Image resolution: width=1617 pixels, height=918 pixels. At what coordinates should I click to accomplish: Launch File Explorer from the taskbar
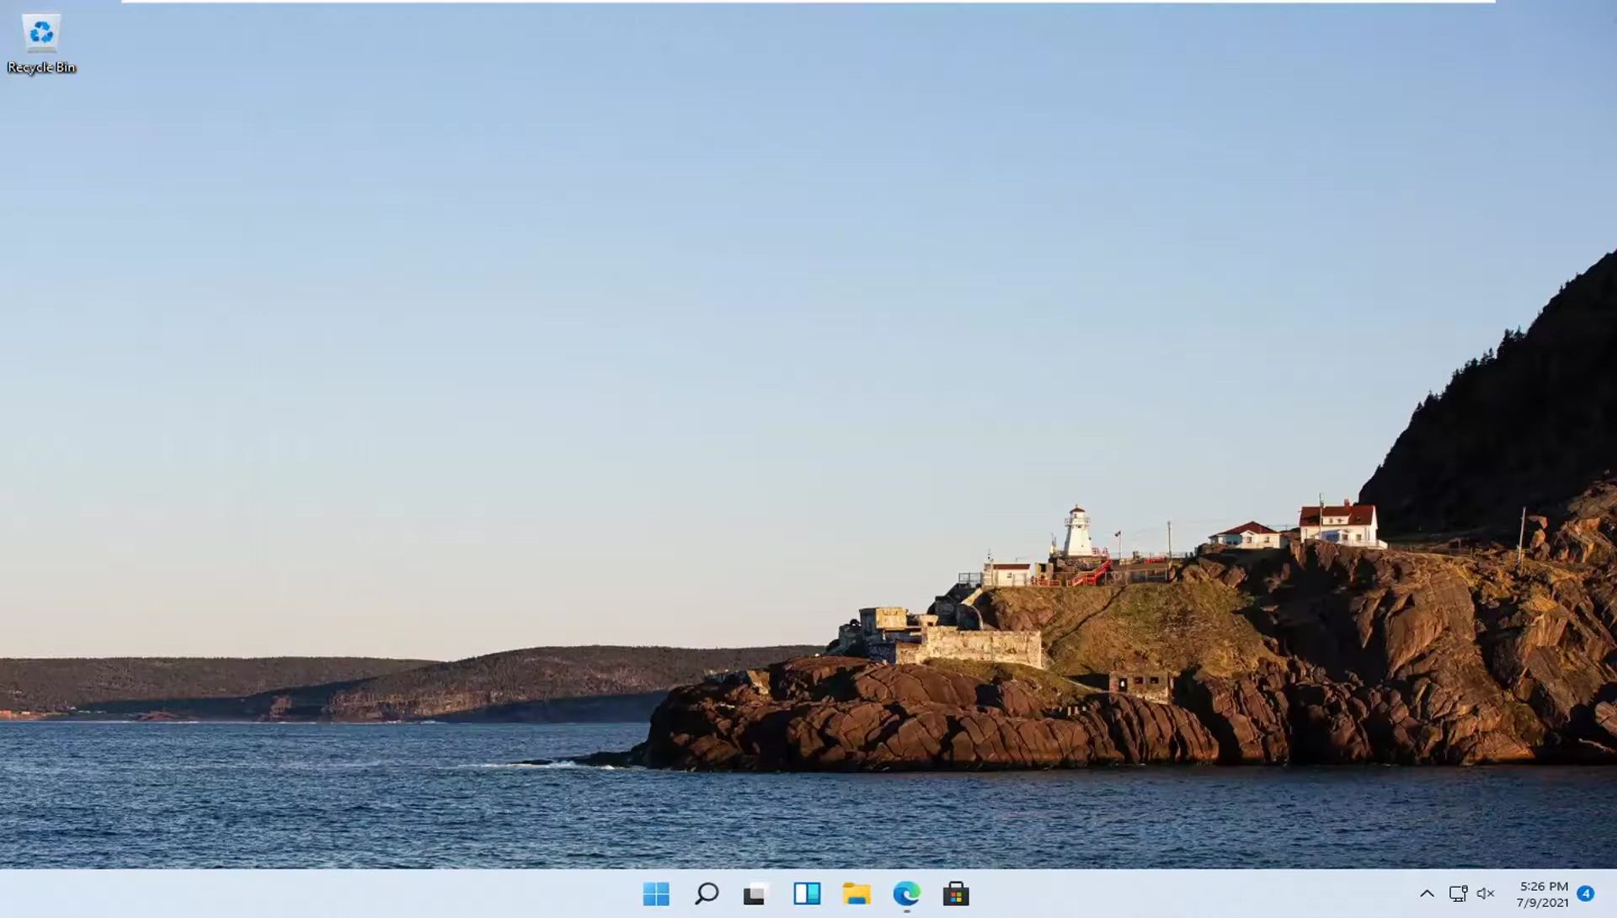pyautogui.click(x=857, y=894)
